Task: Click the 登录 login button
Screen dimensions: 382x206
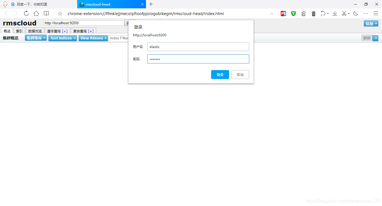Action: tap(220, 75)
